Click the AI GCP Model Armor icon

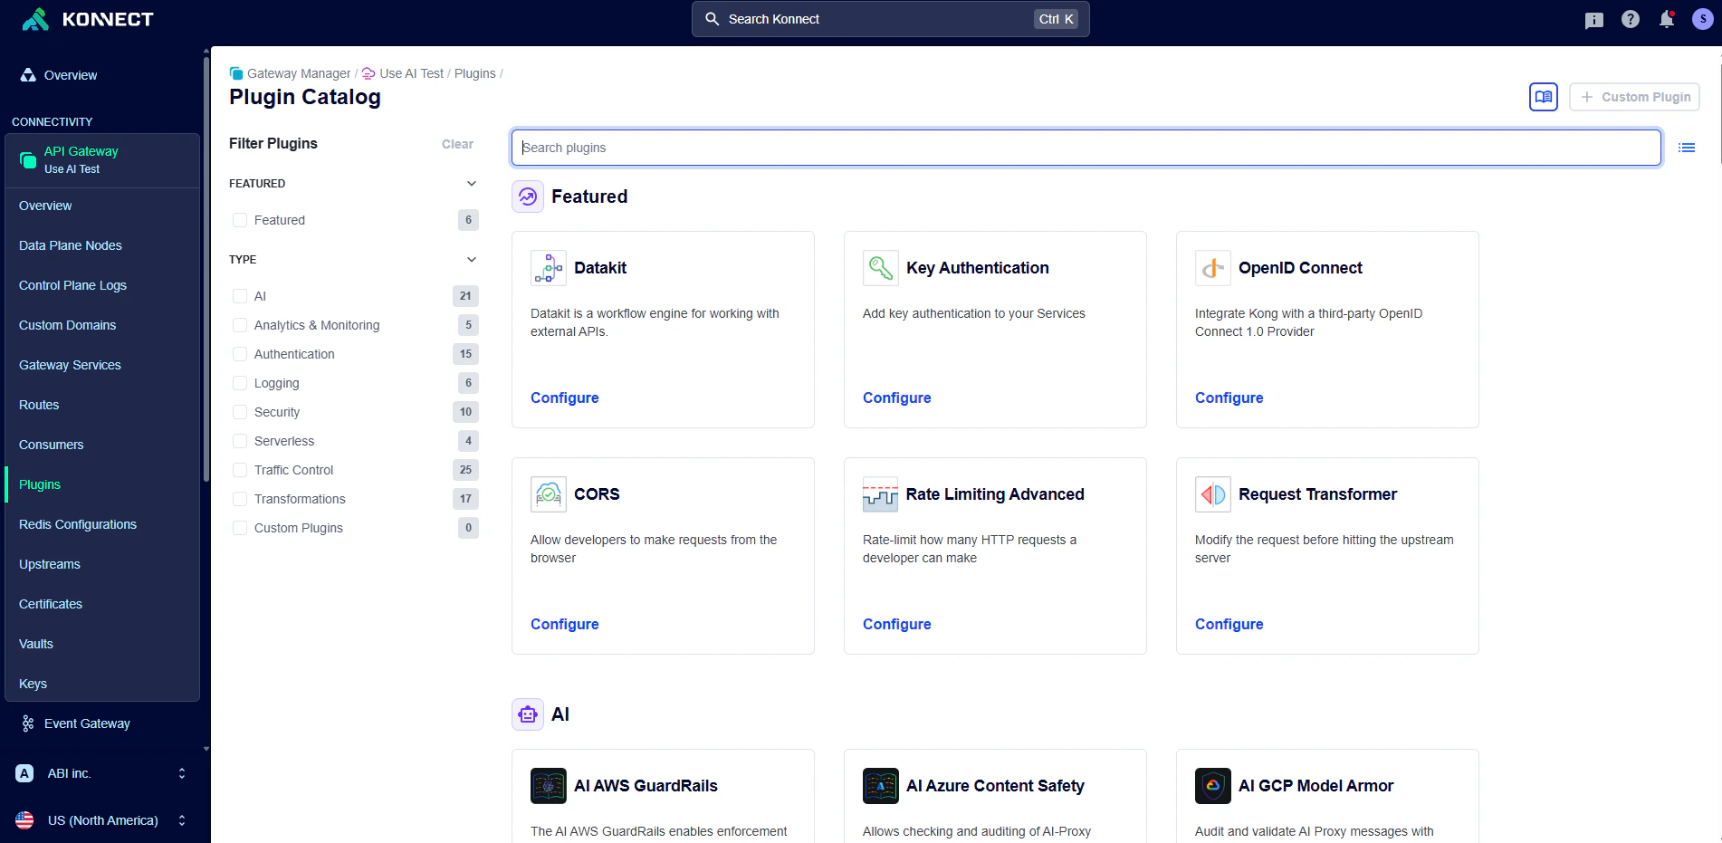1213,786
